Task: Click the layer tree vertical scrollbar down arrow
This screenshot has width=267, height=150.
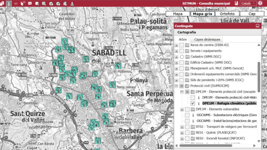Action: tap(259, 141)
